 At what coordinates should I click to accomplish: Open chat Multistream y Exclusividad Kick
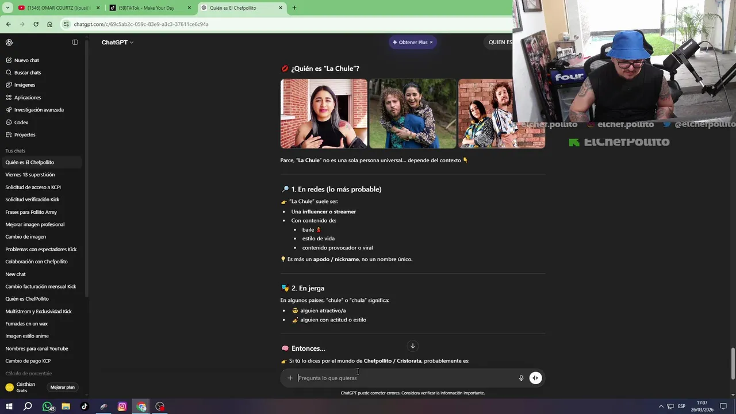pyautogui.click(x=41, y=311)
